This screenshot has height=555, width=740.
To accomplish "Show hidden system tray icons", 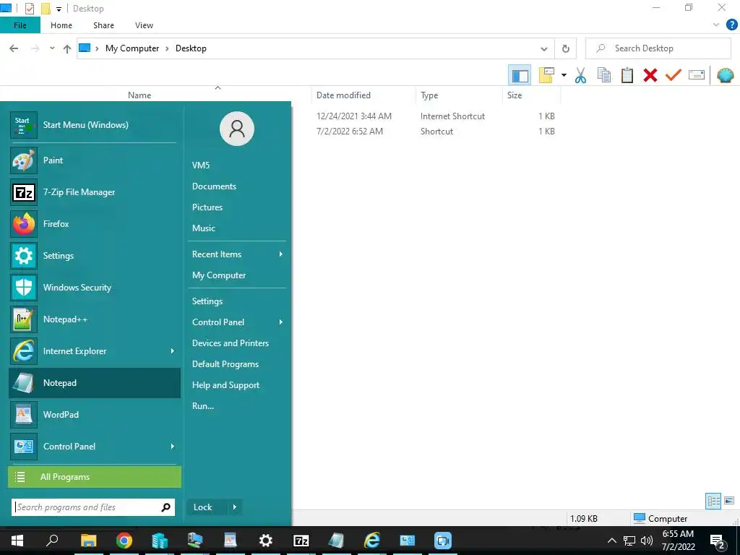I will (611, 541).
